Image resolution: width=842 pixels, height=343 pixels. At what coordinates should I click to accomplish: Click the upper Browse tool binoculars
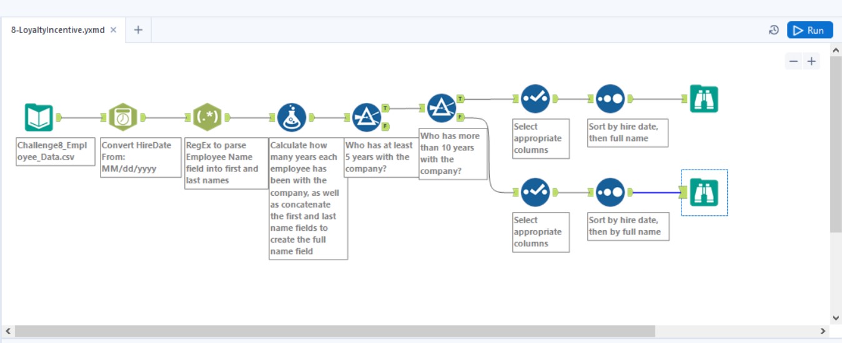[x=704, y=99]
